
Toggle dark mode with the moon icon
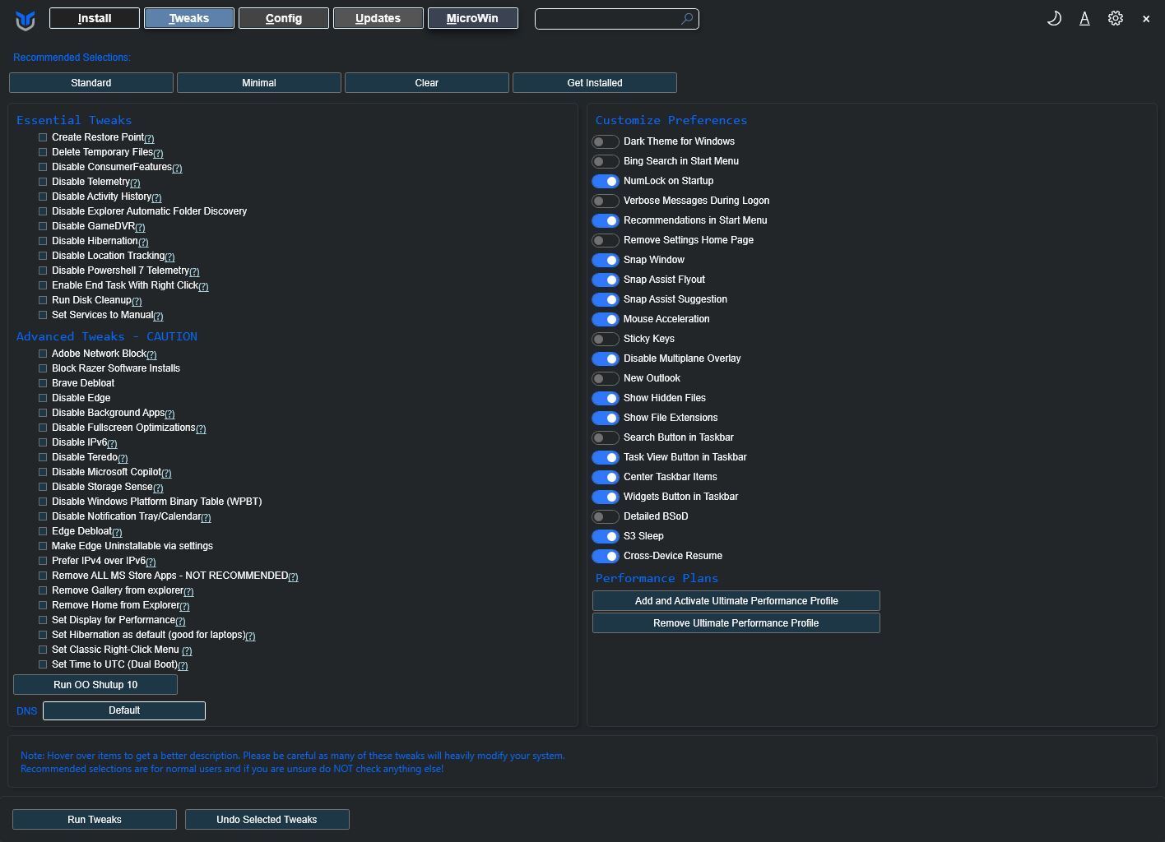coord(1054,18)
